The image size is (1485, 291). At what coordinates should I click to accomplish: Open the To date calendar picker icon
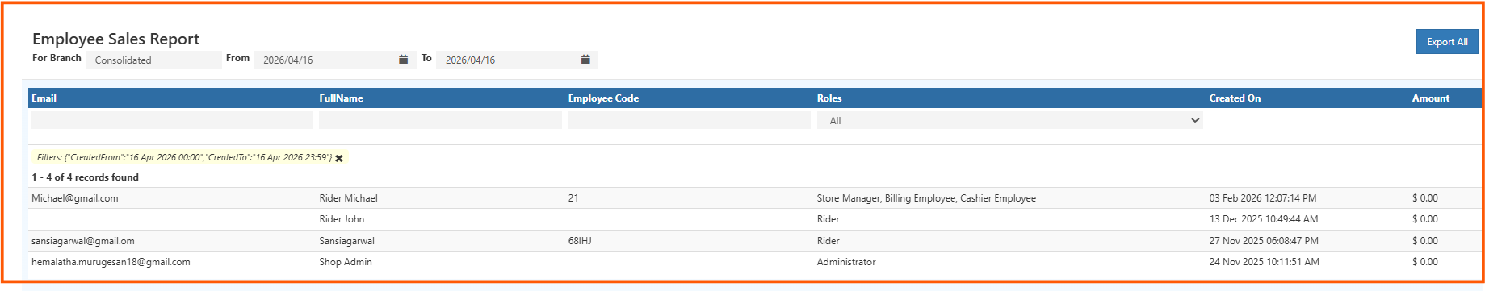[585, 60]
